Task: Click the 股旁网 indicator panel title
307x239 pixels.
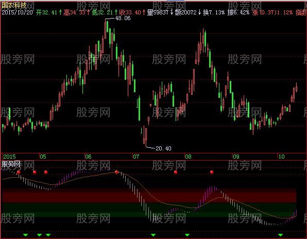Action: 11,164
